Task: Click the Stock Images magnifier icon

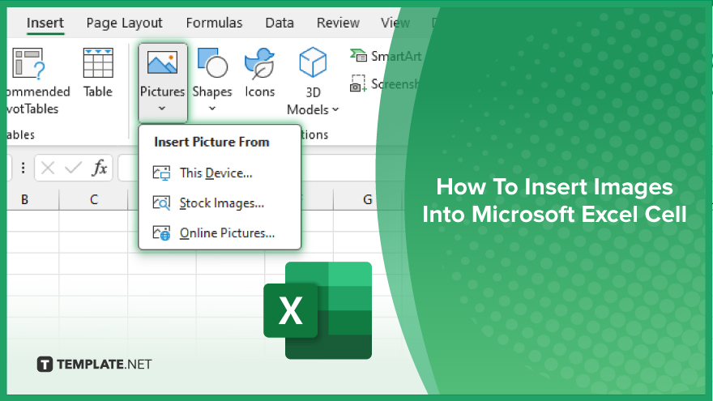Action: pyautogui.click(x=161, y=203)
